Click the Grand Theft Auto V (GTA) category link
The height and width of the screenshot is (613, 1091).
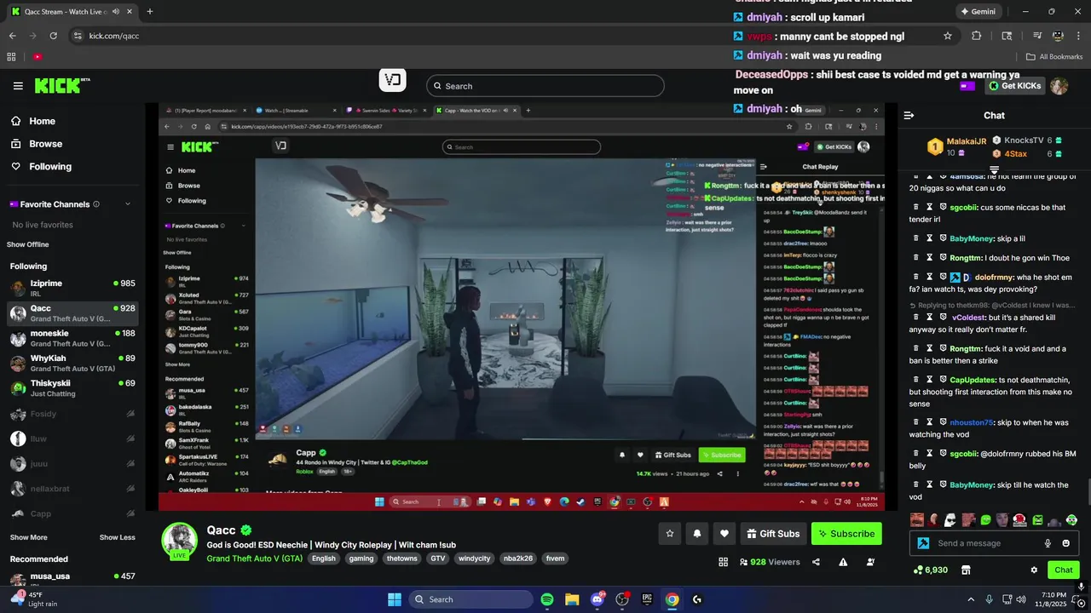(254, 559)
